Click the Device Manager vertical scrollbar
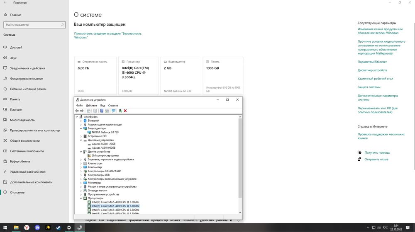Viewport: 415px width, 232px height. click(240, 158)
